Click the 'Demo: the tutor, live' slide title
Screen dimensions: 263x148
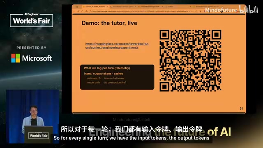click(109, 23)
